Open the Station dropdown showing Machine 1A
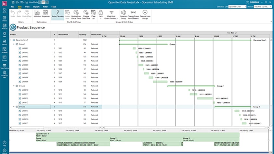274x154 pixels. [263, 6]
